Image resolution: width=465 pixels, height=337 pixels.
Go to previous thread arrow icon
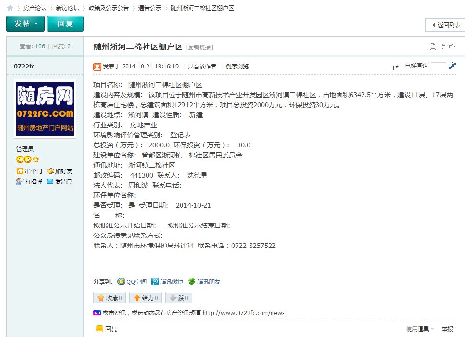[x=442, y=46]
